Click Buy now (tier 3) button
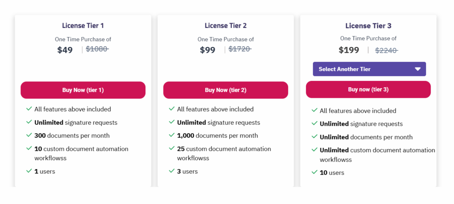 368,89
